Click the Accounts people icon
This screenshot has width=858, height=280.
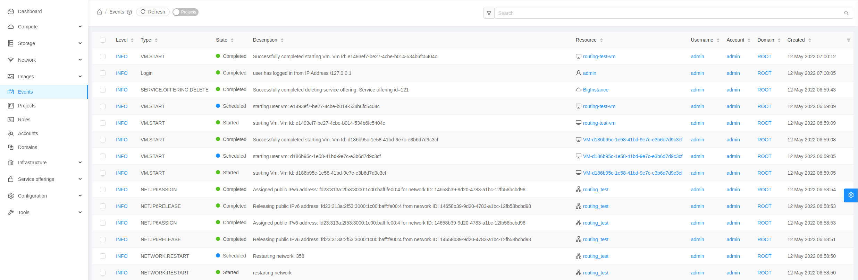[x=11, y=133]
